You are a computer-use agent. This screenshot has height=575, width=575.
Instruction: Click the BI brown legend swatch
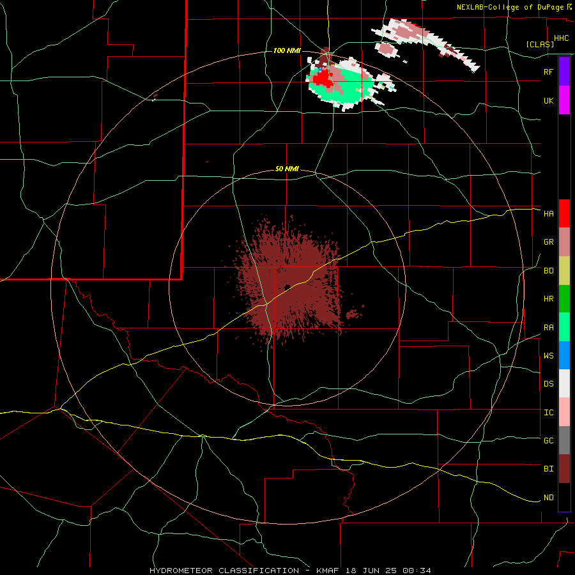(x=564, y=469)
